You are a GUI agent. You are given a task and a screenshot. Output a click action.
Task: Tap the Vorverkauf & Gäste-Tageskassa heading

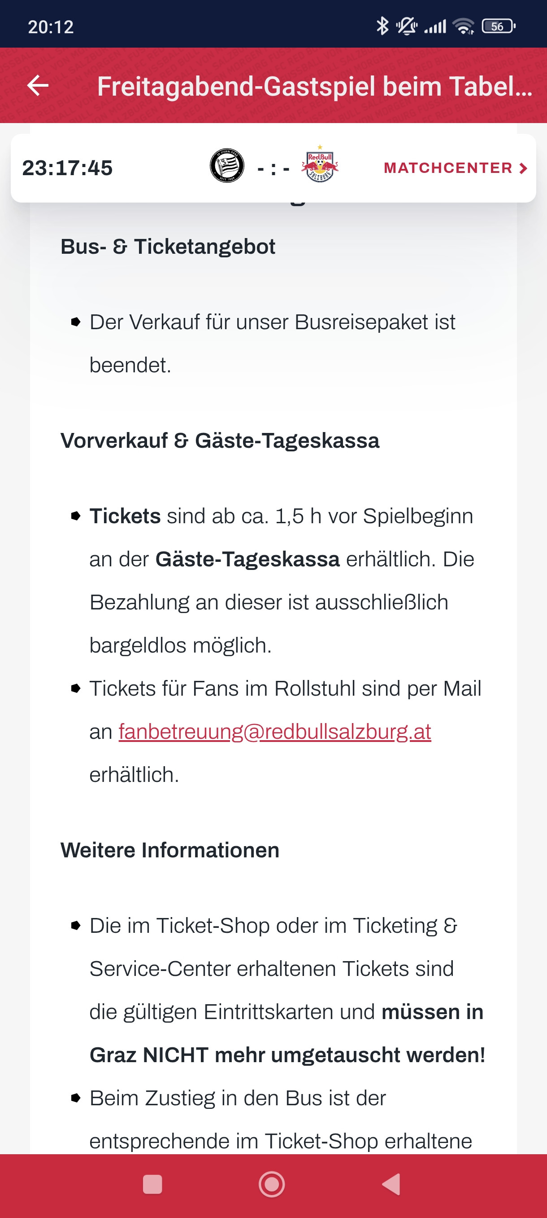(220, 441)
